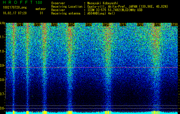Click the date stamp 10.02.17 07:20

tap(15, 13)
